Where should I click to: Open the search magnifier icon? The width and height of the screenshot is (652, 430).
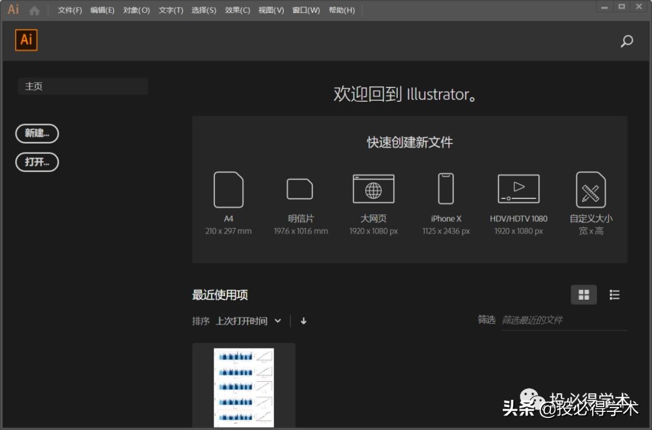point(626,41)
